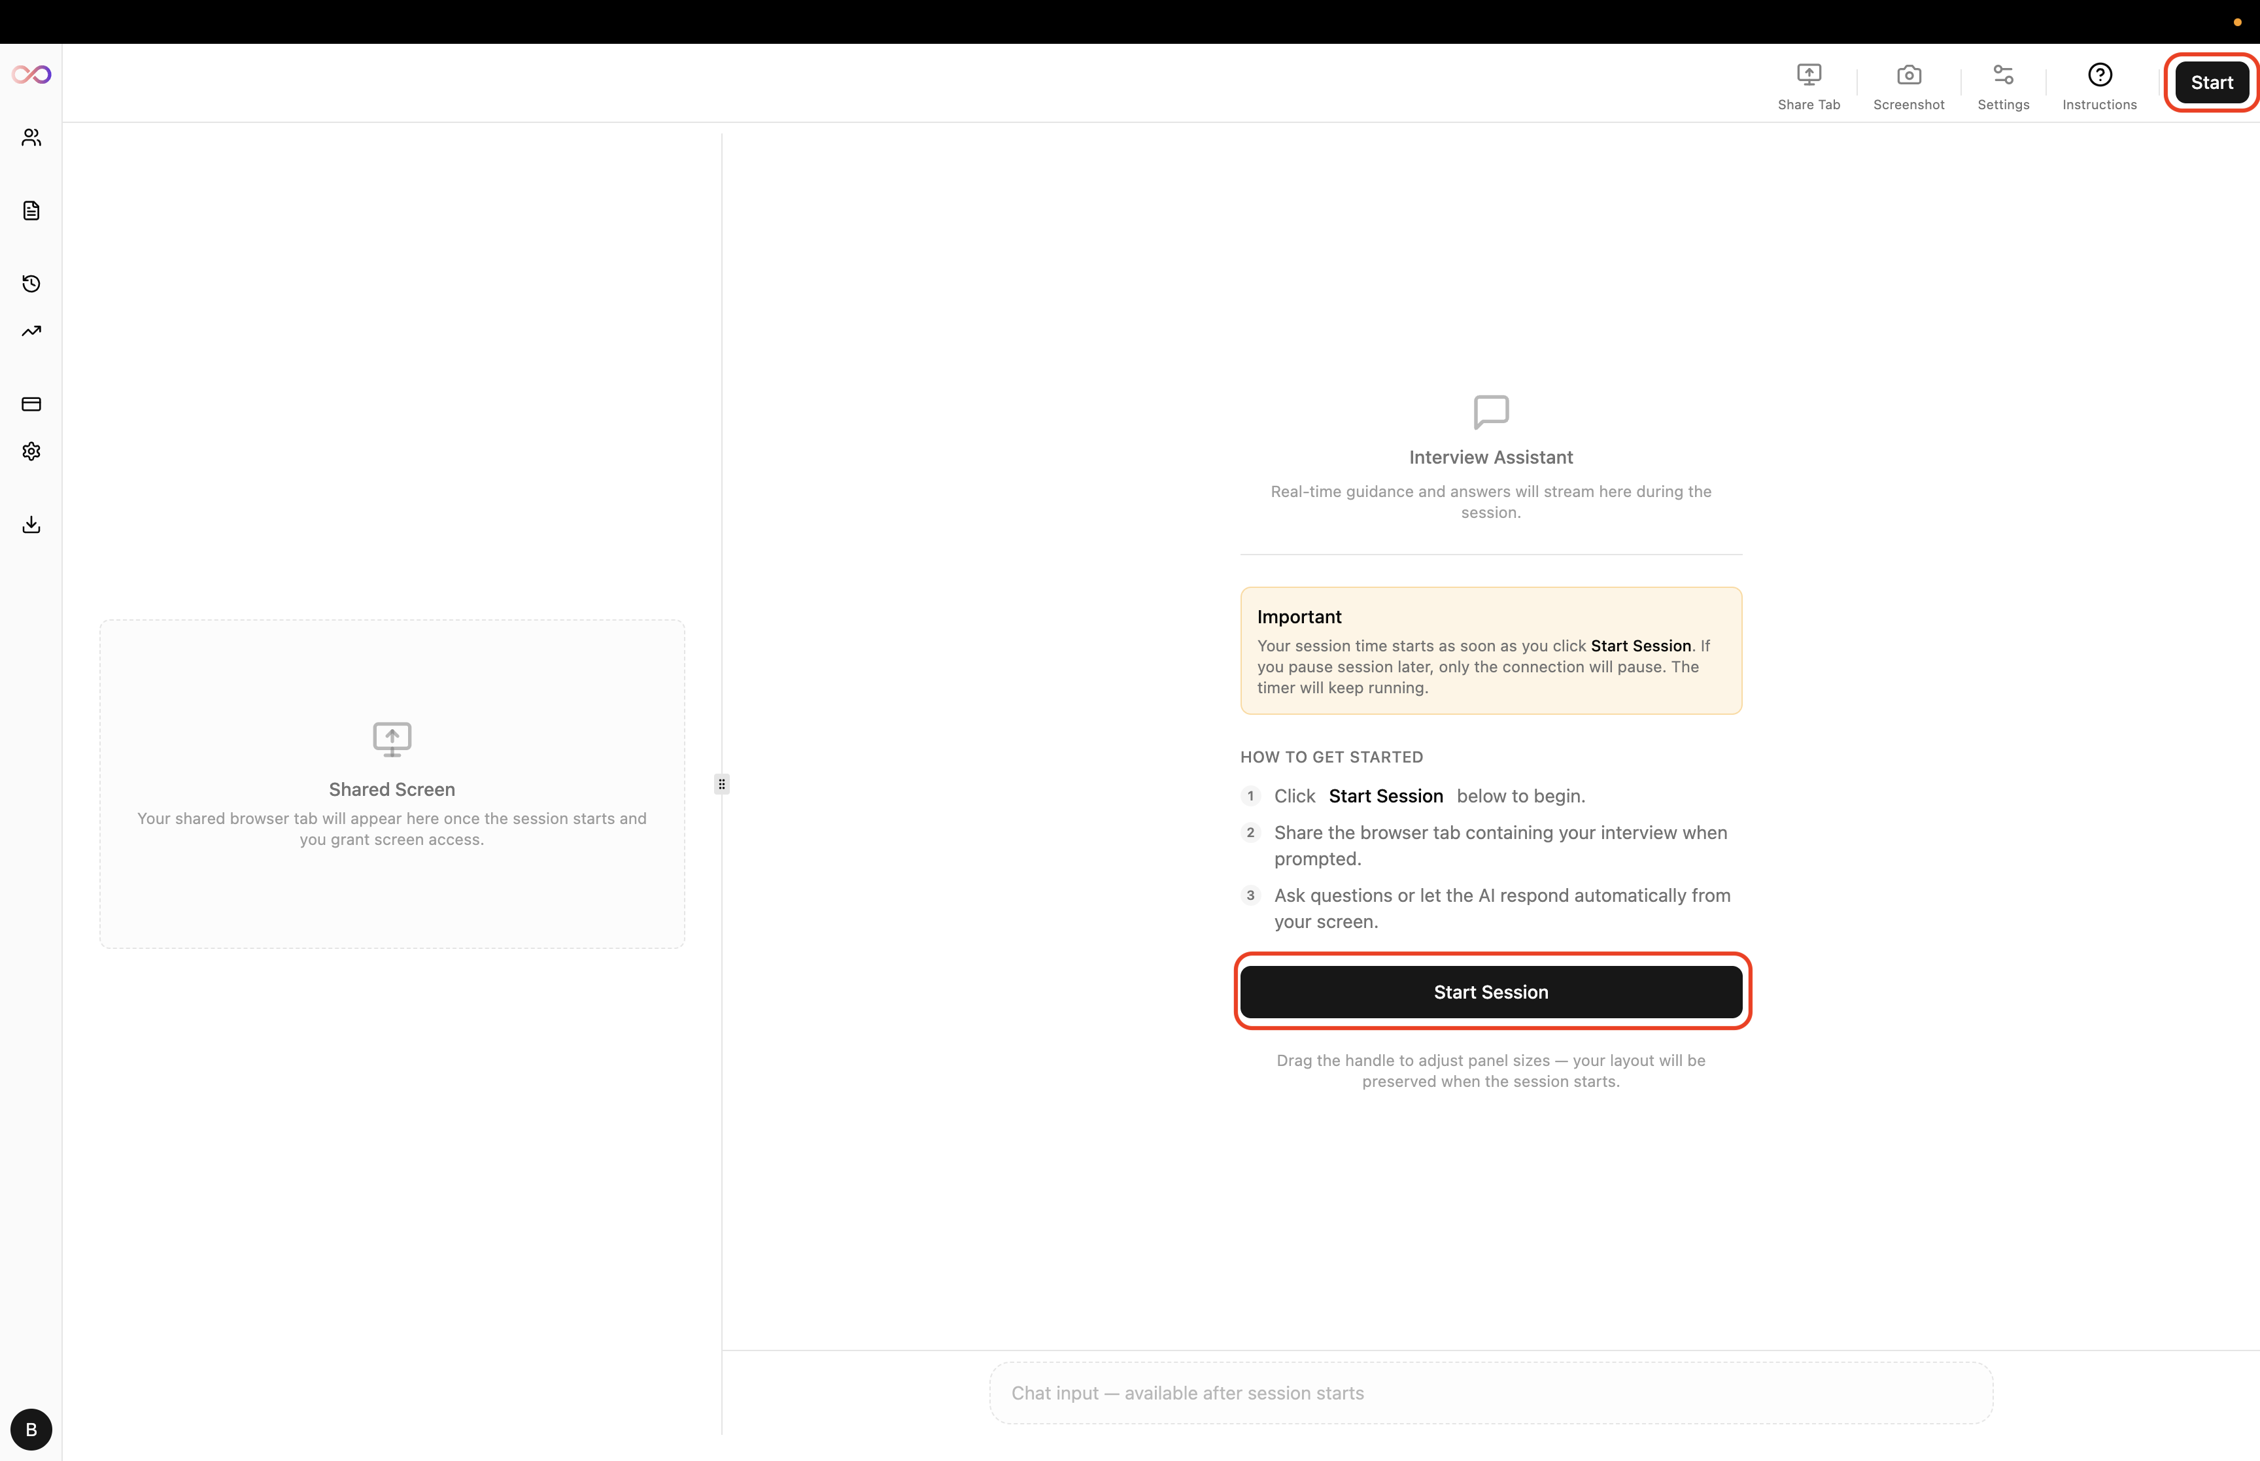This screenshot has width=2260, height=1461.
Task: Open Settings in the top toolbar
Action: [2003, 86]
